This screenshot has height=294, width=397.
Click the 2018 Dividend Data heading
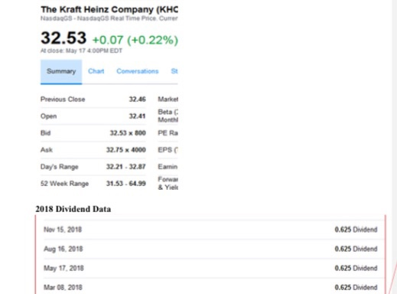point(73,209)
